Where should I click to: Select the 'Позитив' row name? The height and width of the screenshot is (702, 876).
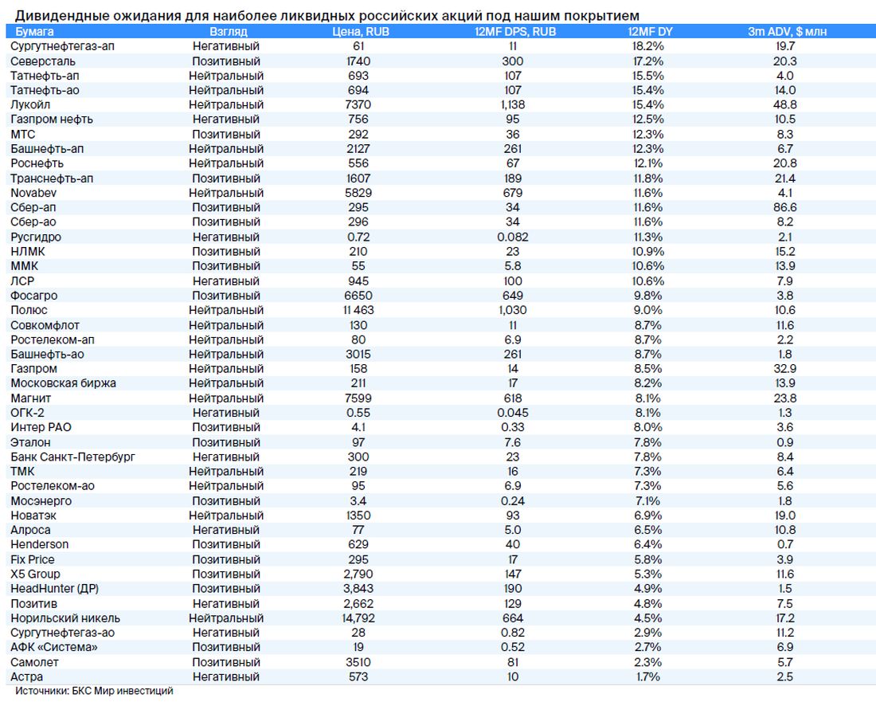point(33,605)
